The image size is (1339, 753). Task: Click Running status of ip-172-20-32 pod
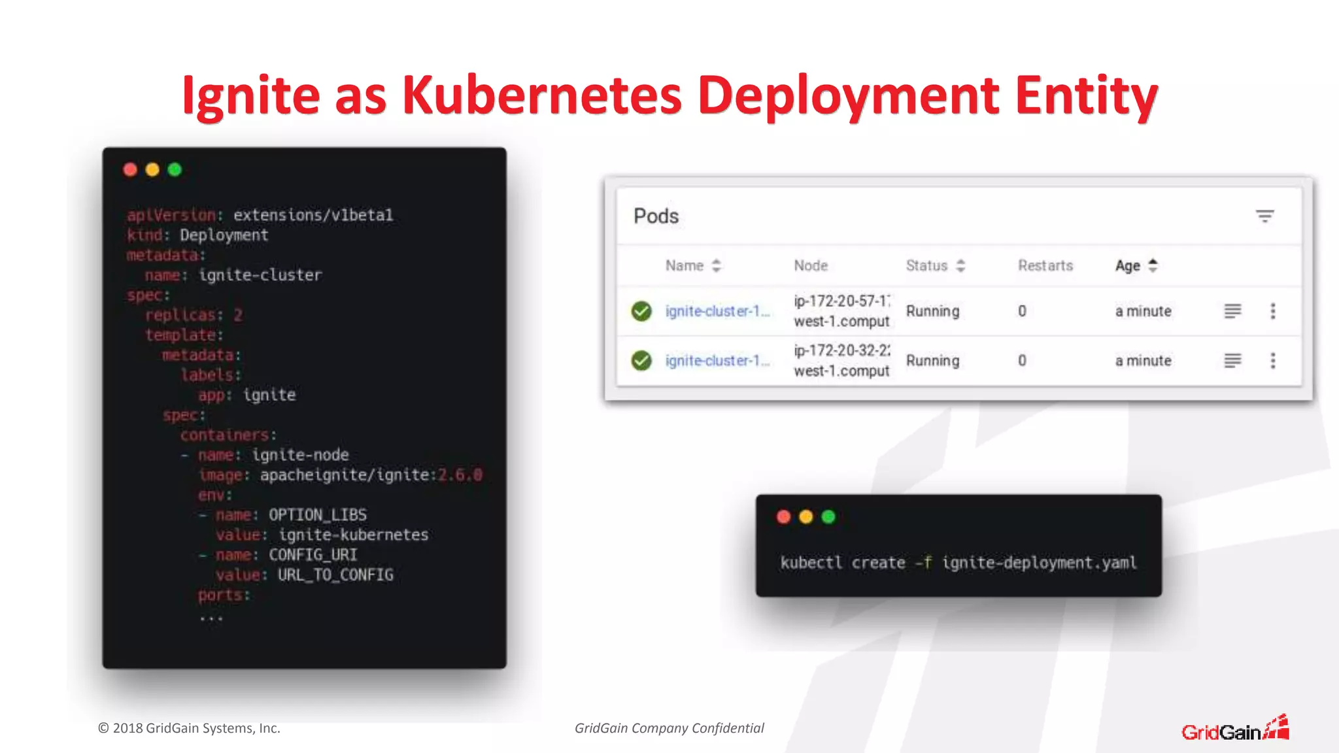click(x=932, y=360)
